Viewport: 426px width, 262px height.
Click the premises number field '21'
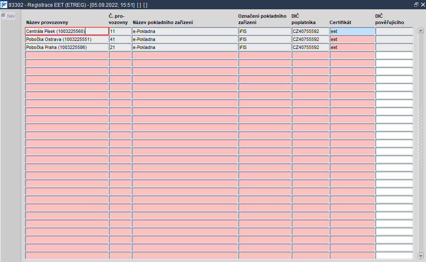click(120, 47)
